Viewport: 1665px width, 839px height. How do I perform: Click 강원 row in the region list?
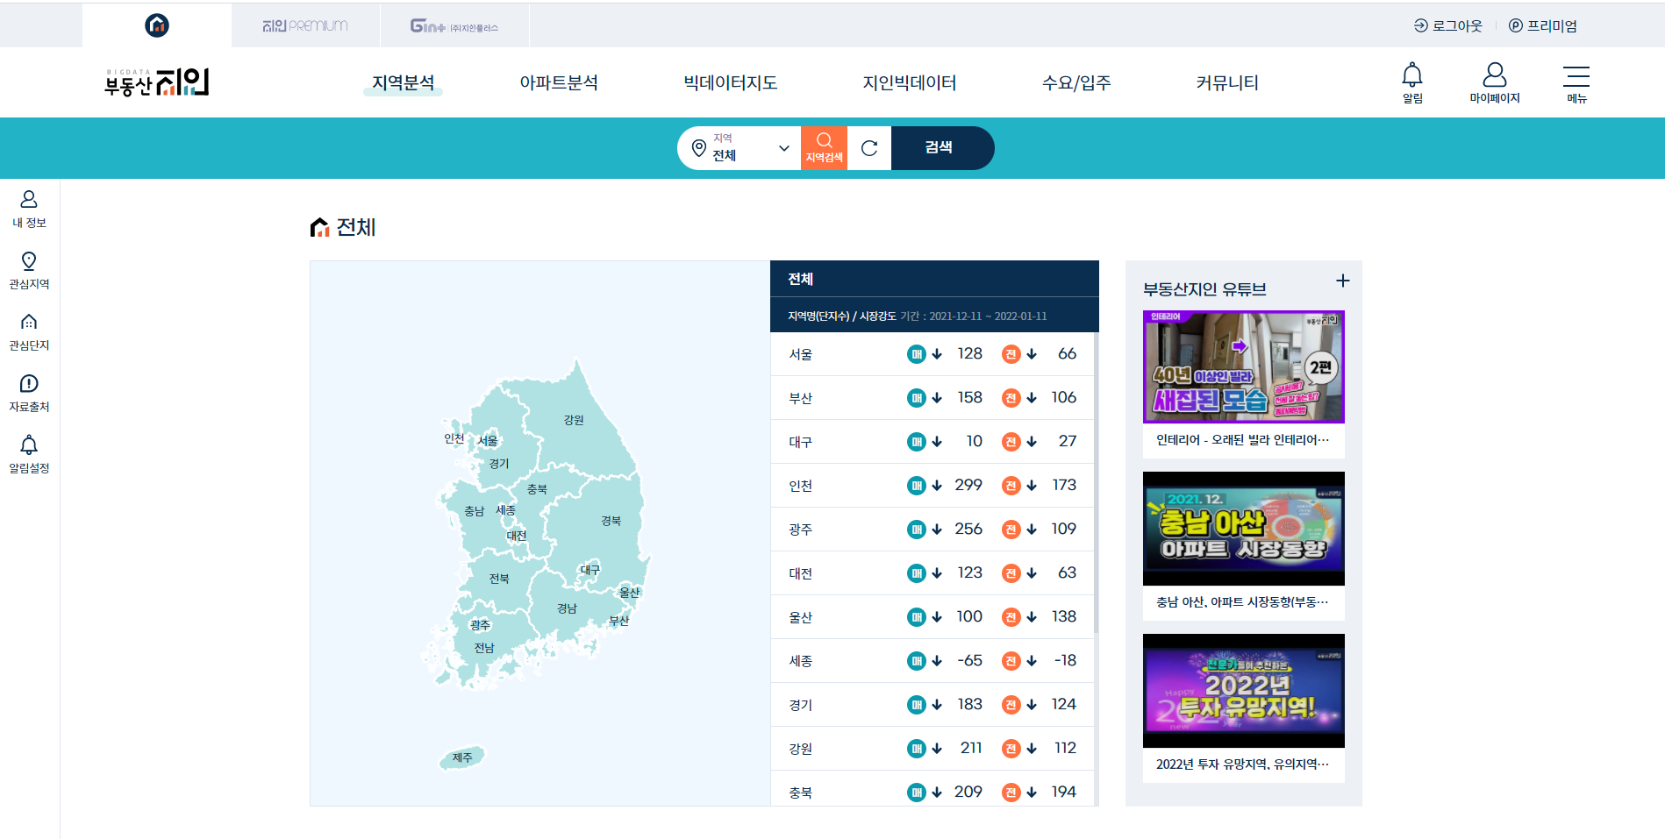(933, 749)
